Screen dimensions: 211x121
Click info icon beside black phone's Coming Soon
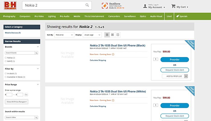pos(113,54)
